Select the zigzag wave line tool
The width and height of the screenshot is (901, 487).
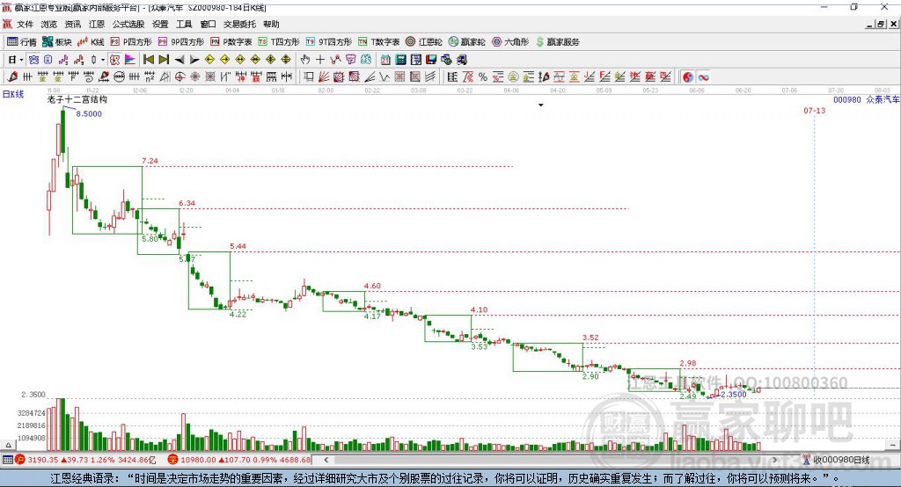pos(384,77)
